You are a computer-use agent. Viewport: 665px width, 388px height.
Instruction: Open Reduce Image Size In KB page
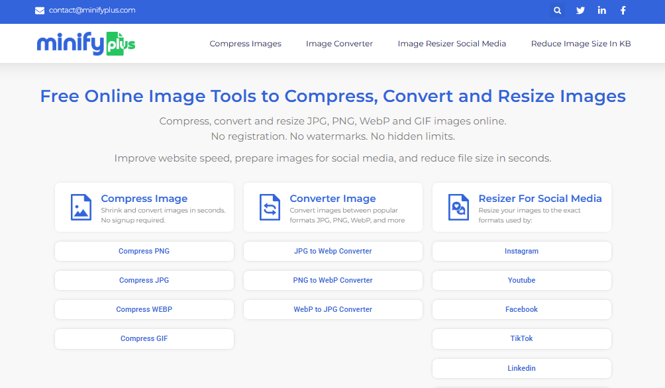pos(580,43)
